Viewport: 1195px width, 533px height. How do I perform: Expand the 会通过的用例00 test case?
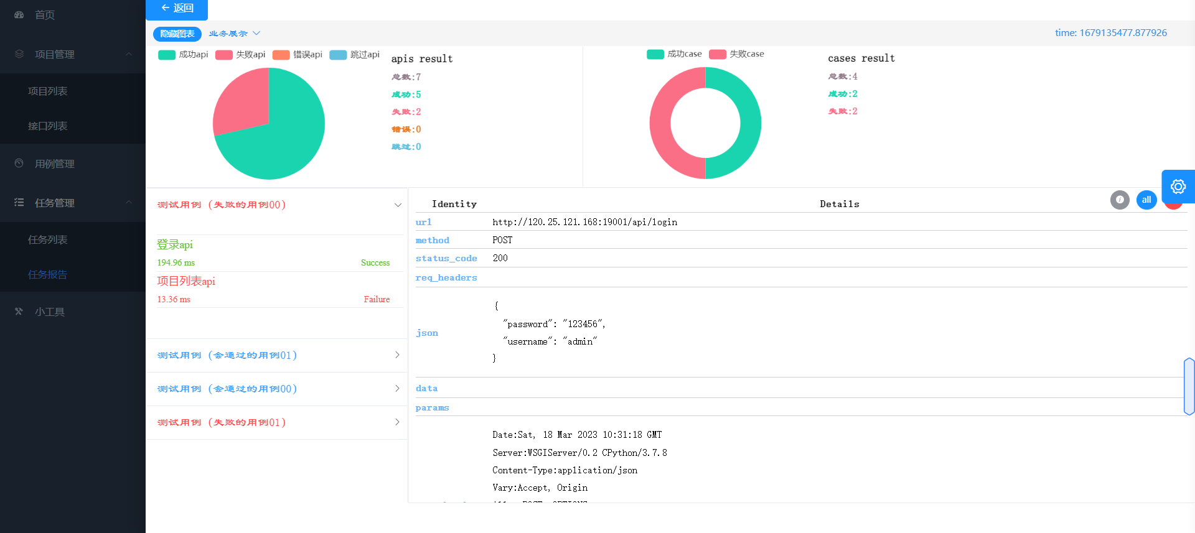point(277,389)
